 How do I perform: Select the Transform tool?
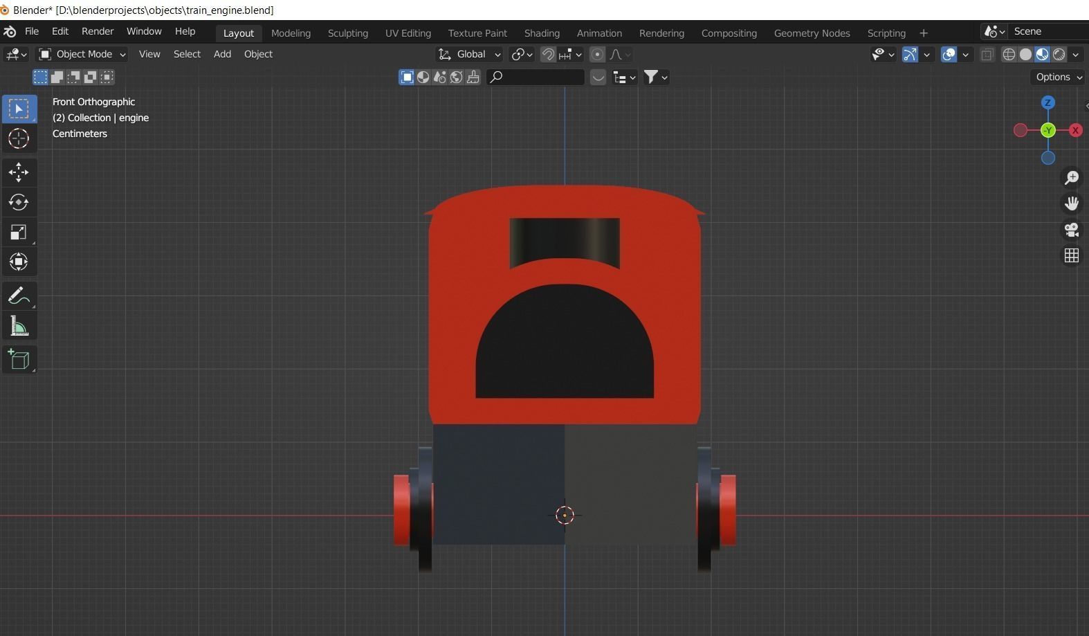(x=19, y=262)
